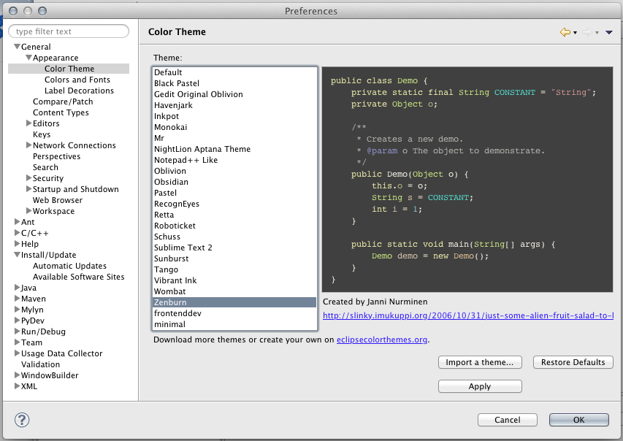Expand the Ant preferences node

coord(17,222)
